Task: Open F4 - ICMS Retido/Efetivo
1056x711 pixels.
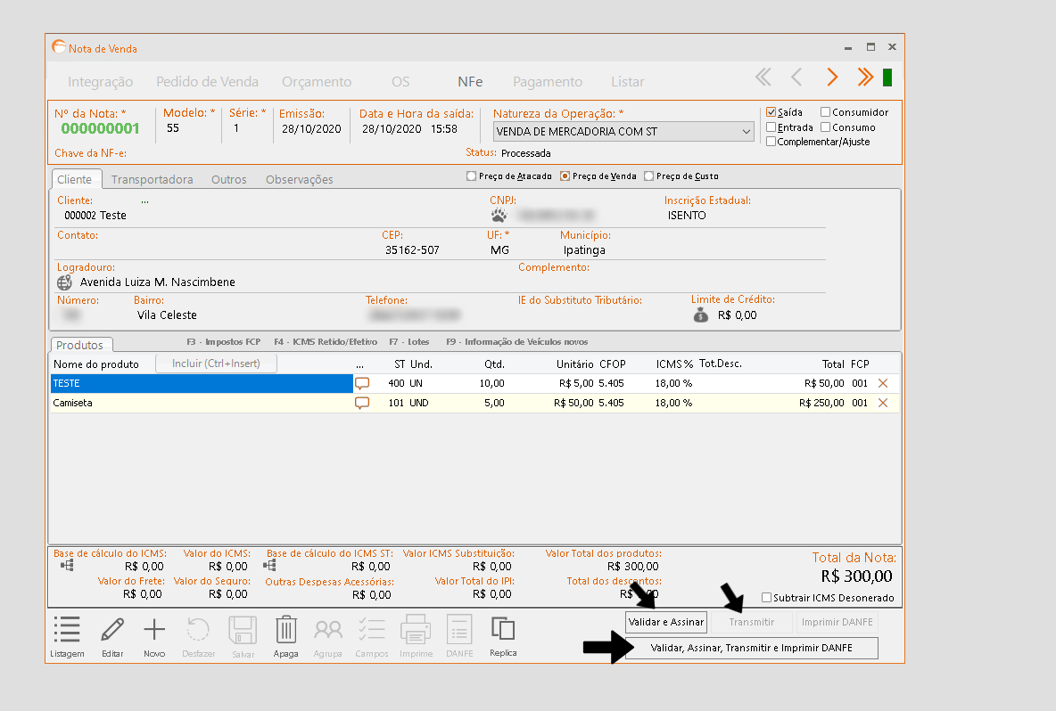Action: (x=326, y=342)
